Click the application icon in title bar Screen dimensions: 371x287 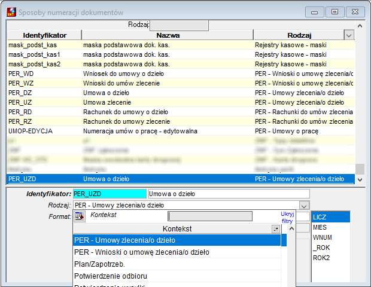pyautogui.click(x=11, y=12)
